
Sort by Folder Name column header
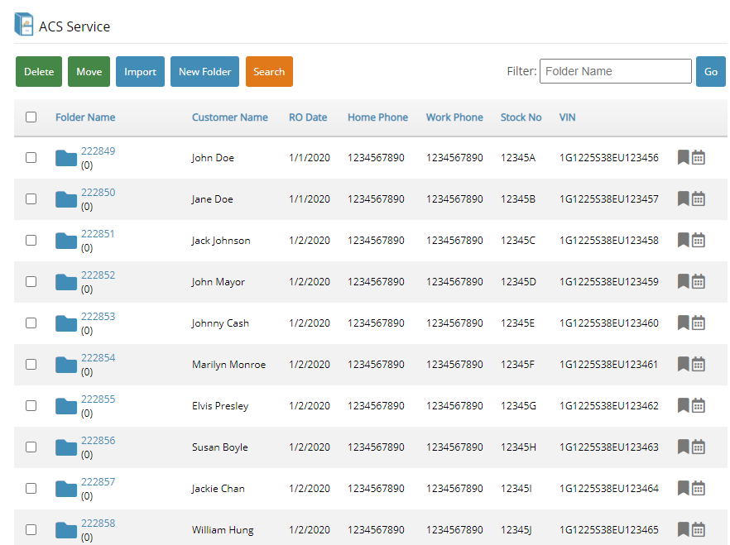click(85, 117)
